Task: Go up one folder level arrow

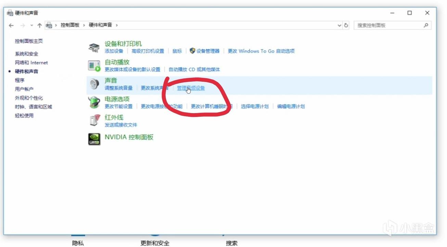Action: click(39, 25)
